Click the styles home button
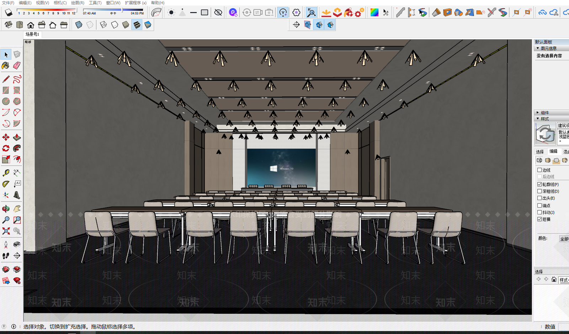Image resolution: width=569 pixels, height=334 pixels. tap(554, 280)
